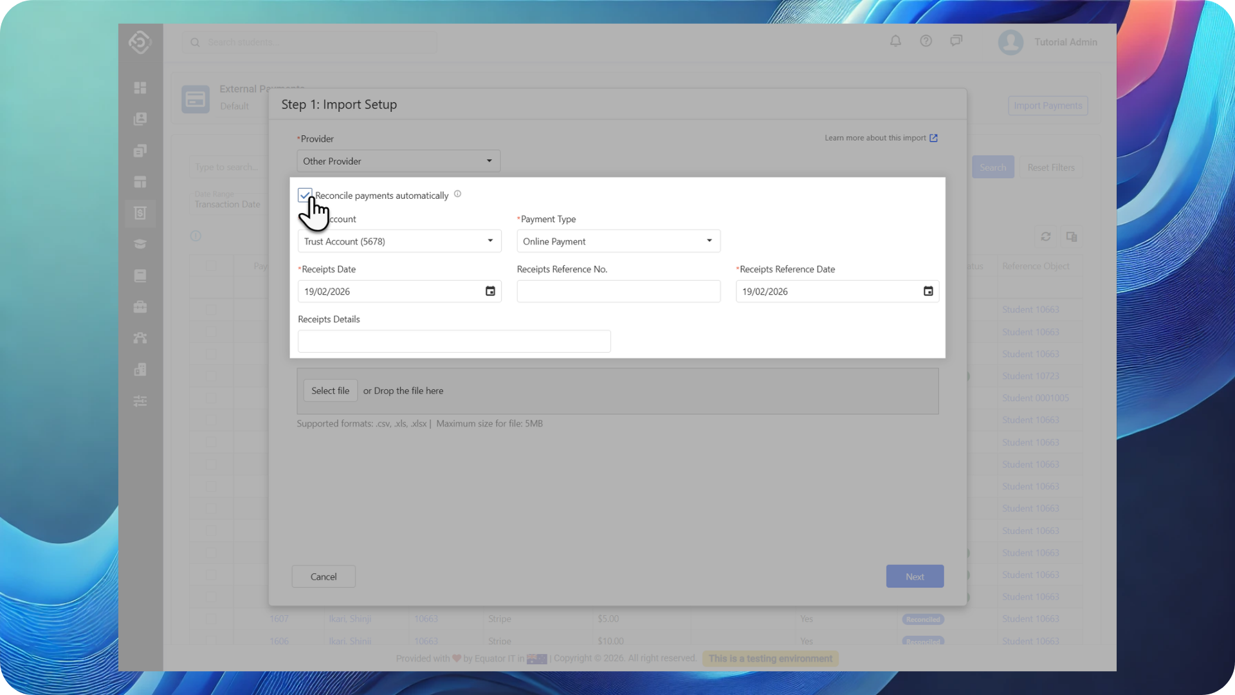Focus the Receipts Details text field

[x=454, y=342]
